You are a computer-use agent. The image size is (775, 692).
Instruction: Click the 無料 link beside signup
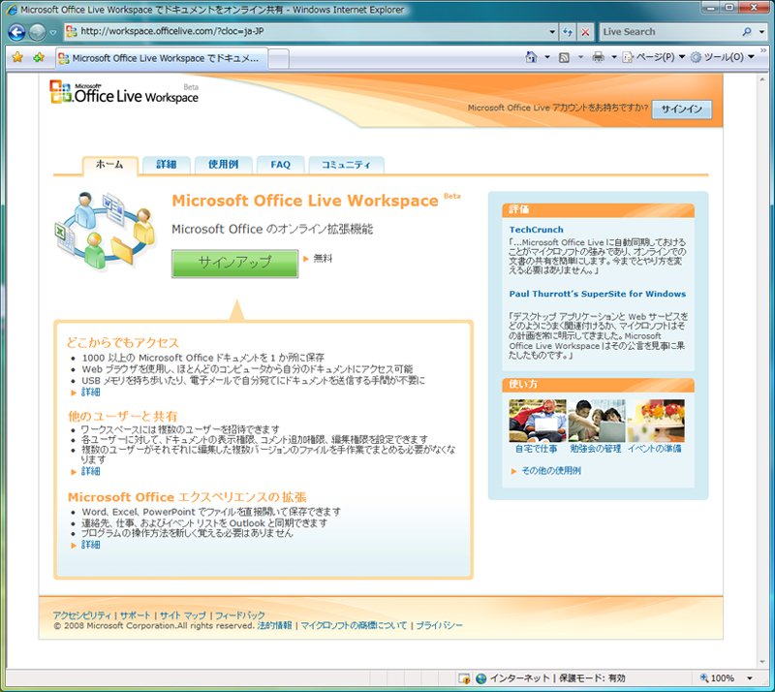tap(323, 258)
